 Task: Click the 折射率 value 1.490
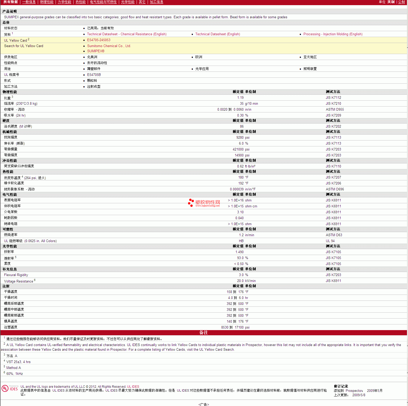point(240,252)
